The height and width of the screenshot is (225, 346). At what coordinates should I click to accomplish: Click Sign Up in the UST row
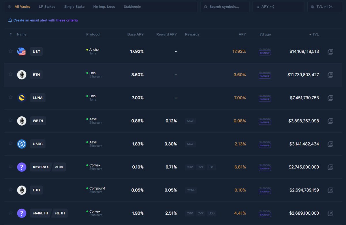pyautogui.click(x=265, y=53)
